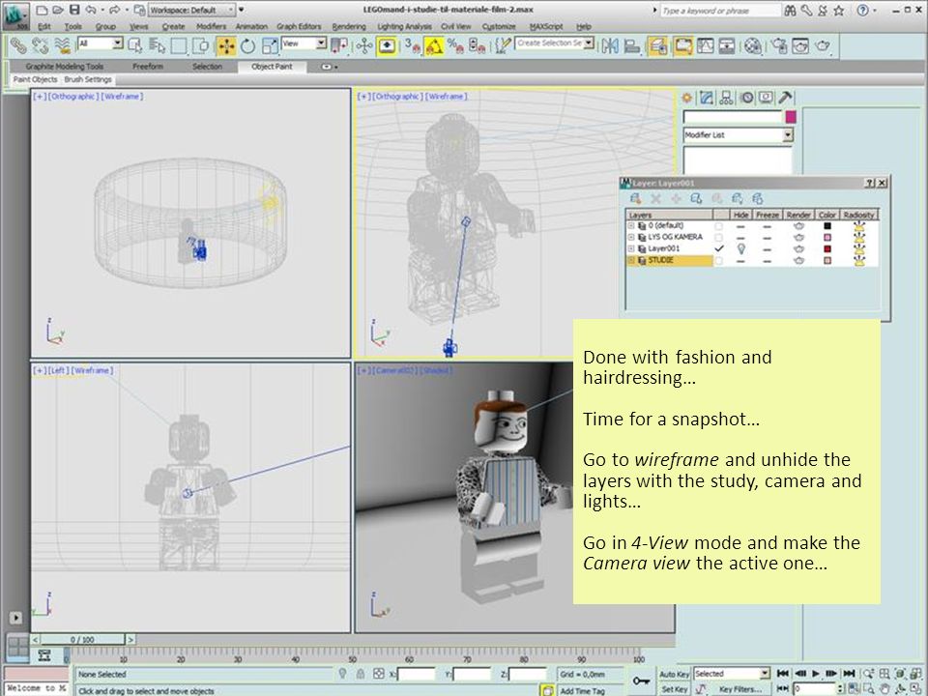Open the Hierarchy command panel tab

[726, 98]
